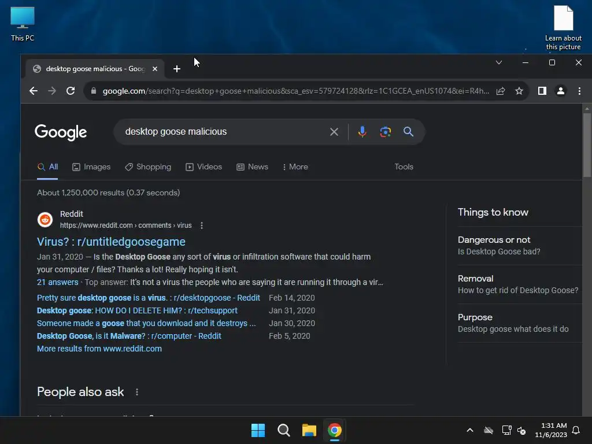This screenshot has height=444, width=592.
Task: Clear the search box with X
Action: click(x=334, y=132)
